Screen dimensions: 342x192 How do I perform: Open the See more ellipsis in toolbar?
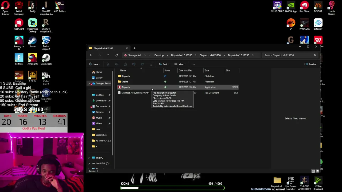tap(193, 64)
